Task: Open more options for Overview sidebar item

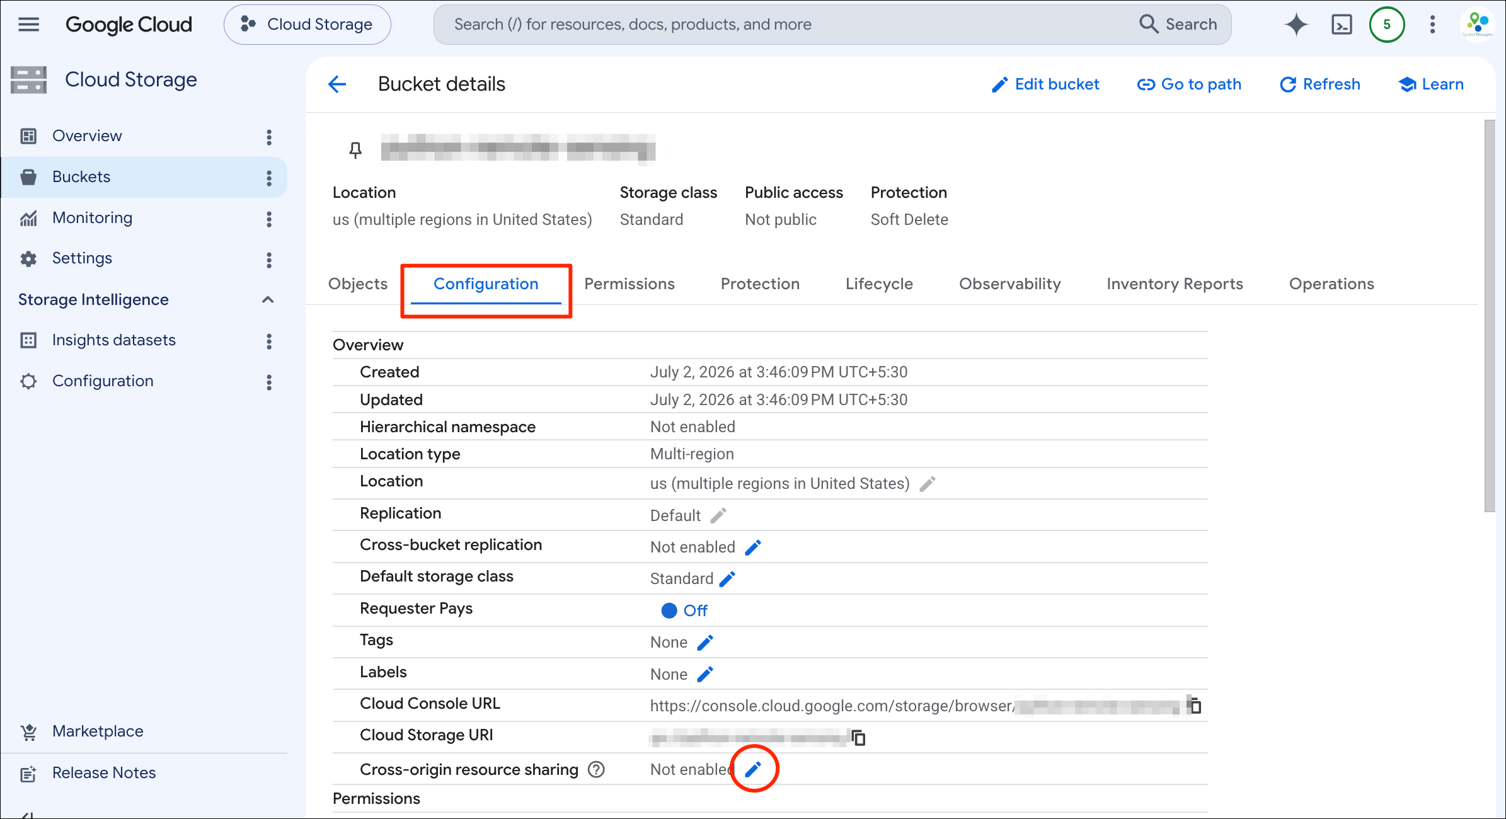Action: 269,137
